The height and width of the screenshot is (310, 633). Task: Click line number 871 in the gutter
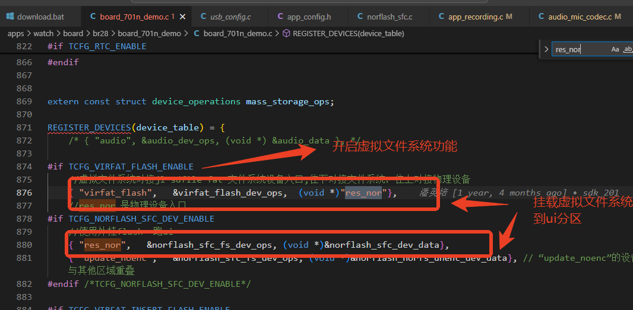click(24, 127)
